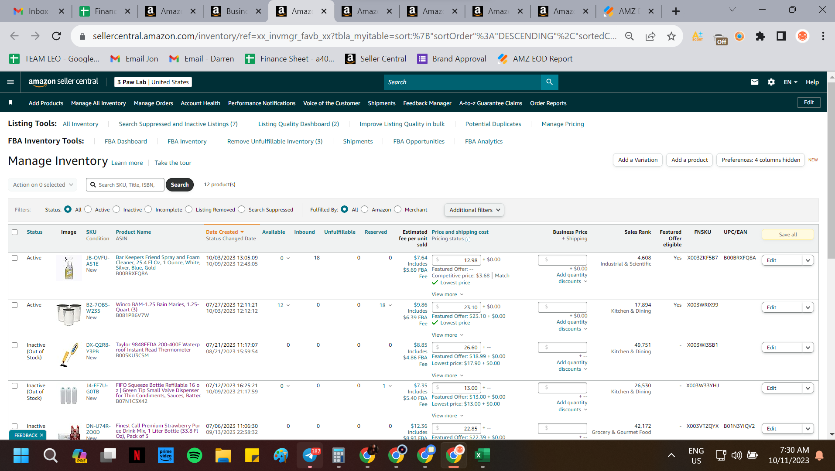
Task: Click the bookmark flag icon in navigation bar
Action: point(10,103)
